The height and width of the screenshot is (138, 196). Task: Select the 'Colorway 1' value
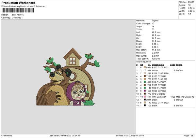click(x=17, y=18)
